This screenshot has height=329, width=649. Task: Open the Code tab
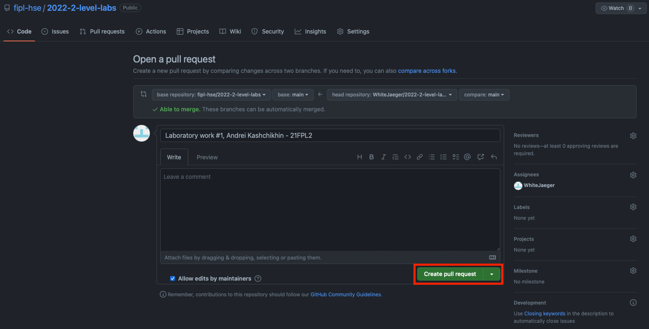click(x=19, y=31)
